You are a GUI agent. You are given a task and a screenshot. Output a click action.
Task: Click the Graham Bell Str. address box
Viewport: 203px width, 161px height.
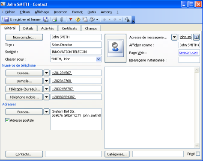[x=76, y=119]
